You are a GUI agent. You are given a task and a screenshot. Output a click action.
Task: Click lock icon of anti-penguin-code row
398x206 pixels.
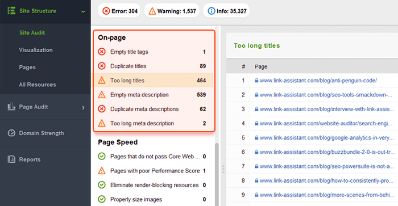[256, 81]
